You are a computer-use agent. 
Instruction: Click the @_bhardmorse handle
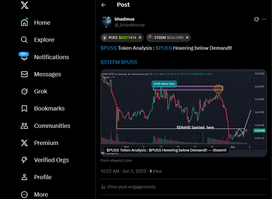point(129,25)
